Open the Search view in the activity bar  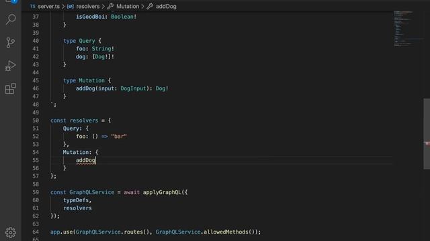11,19
